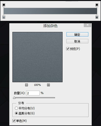Select the 平均分布(U) uniform radio button

(16, 108)
